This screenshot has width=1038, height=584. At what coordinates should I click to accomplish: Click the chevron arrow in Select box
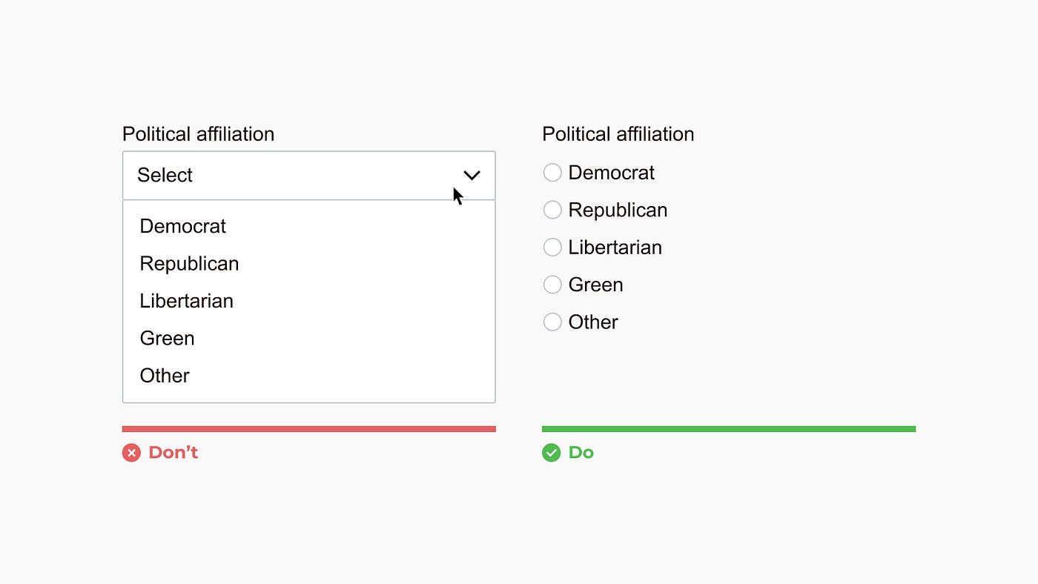pyautogui.click(x=472, y=176)
